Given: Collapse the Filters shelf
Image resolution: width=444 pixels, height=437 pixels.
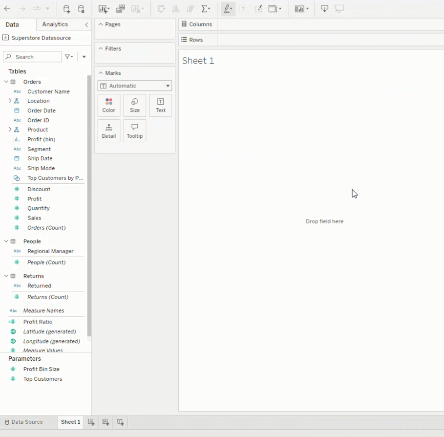Looking at the screenshot, I should (x=101, y=48).
